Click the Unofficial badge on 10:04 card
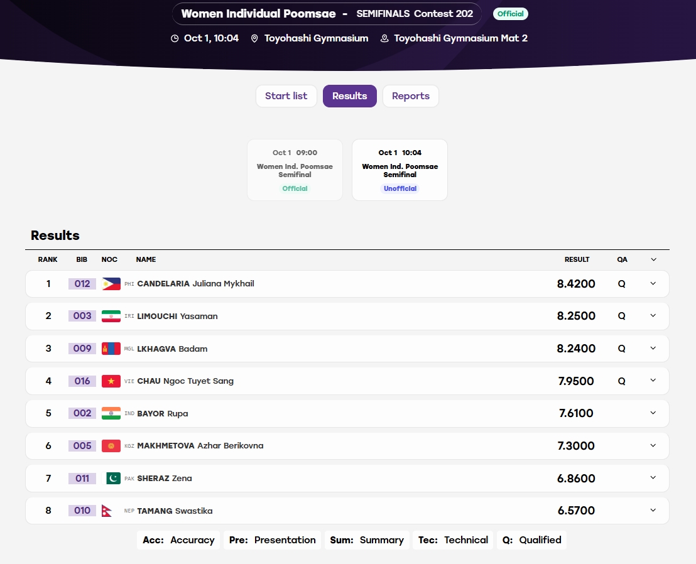The image size is (696, 564). pyautogui.click(x=400, y=188)
